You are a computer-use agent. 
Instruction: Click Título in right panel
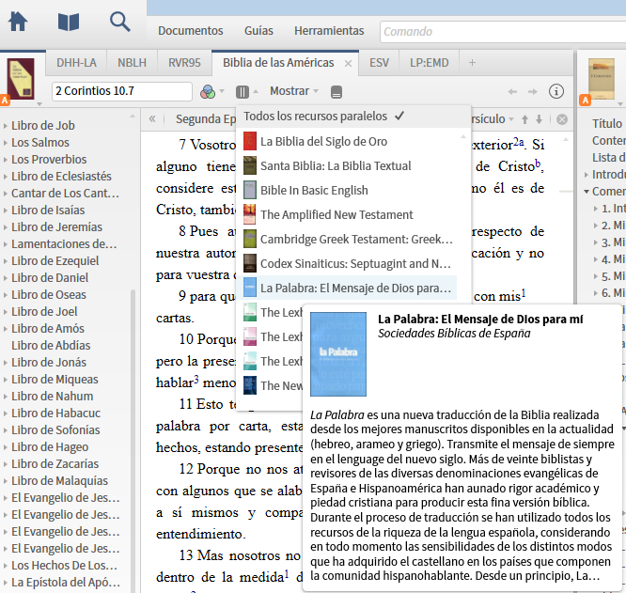point(607,123)
